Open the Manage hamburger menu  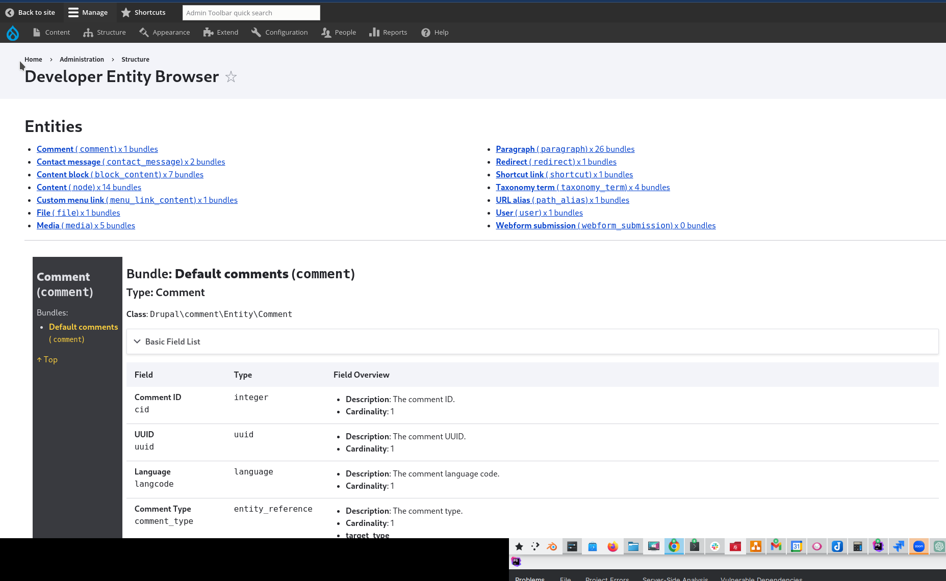[x=88, y=12]
